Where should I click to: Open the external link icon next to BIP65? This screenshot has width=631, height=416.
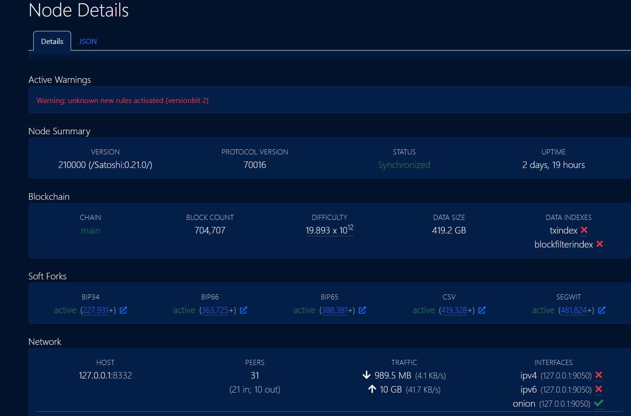pyautogui.click(x=363, y=310)
